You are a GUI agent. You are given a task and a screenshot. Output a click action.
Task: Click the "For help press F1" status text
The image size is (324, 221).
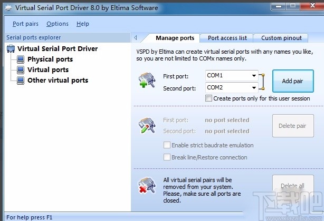click(30, 217)
